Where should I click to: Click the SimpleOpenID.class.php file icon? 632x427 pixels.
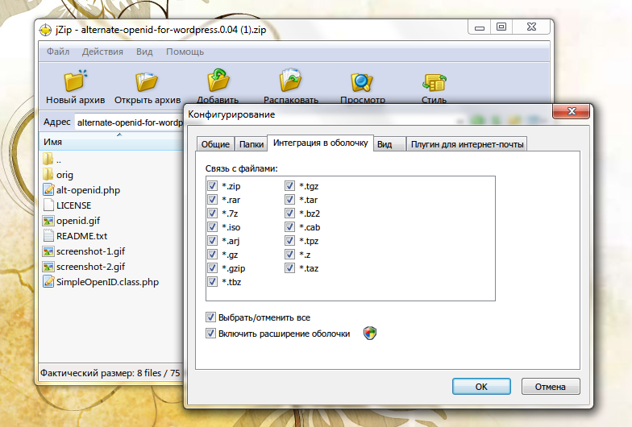pos(48,281)
